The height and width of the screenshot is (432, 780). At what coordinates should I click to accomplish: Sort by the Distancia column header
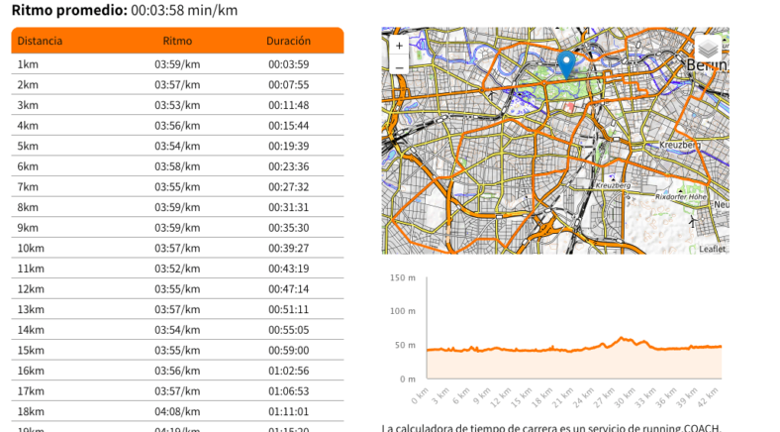[x=40, y=41]
